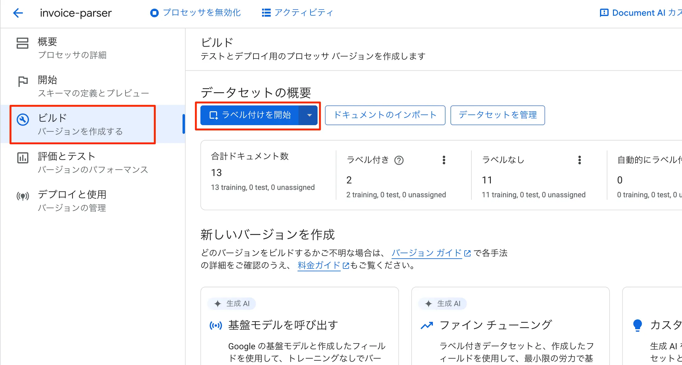Click データセットを管理 button
The width and height of the screenshot is (682, 365).
click(x=497, y=115)
